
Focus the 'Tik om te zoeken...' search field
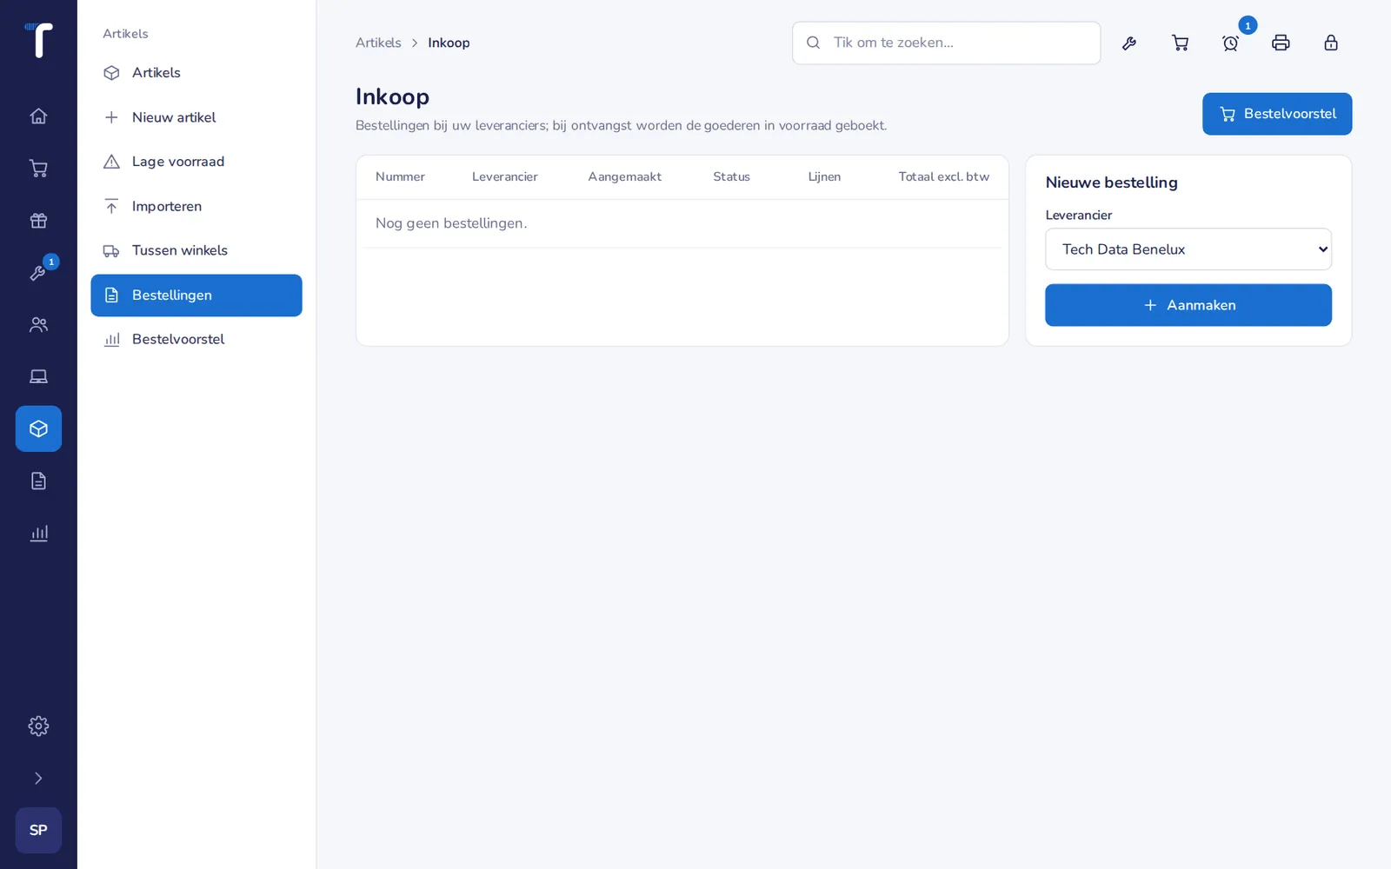point(946,43)
